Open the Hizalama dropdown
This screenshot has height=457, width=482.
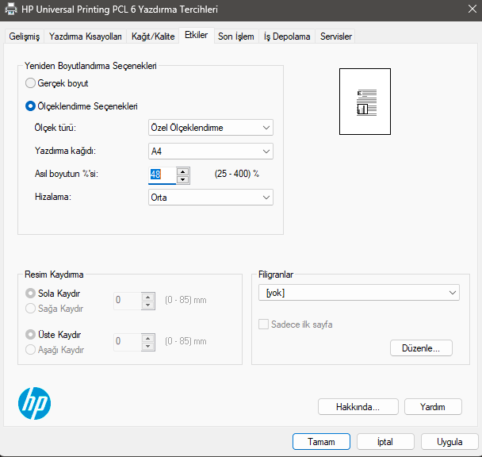point(211,198)
